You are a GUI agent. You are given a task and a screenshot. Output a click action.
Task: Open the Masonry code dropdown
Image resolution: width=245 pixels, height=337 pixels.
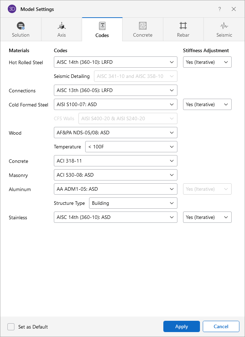click(x=115, y=175)
